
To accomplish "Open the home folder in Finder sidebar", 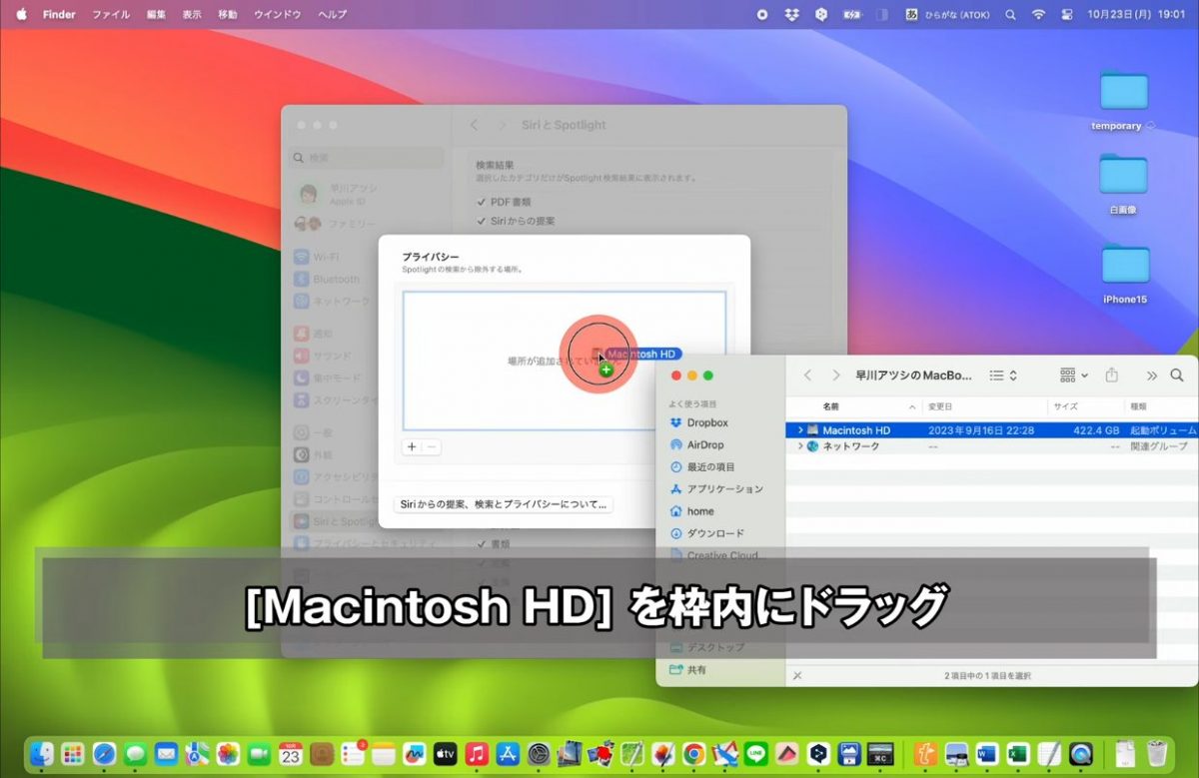I will [692, 510].
